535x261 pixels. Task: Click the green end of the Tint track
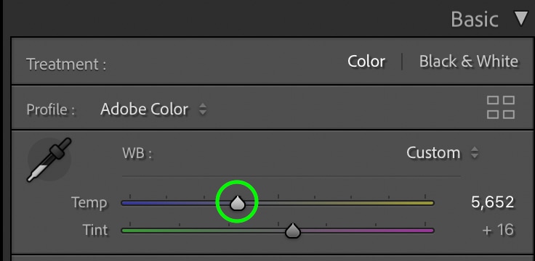[133, 231]
